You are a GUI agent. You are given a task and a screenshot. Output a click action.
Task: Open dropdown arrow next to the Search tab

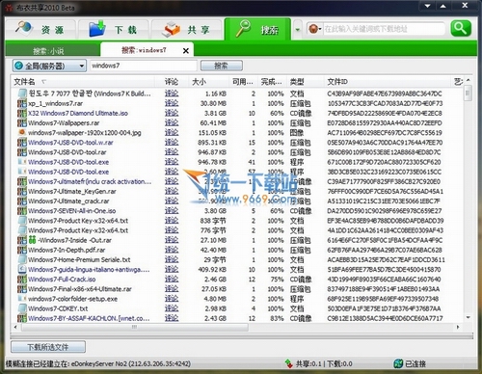[298, 30]
